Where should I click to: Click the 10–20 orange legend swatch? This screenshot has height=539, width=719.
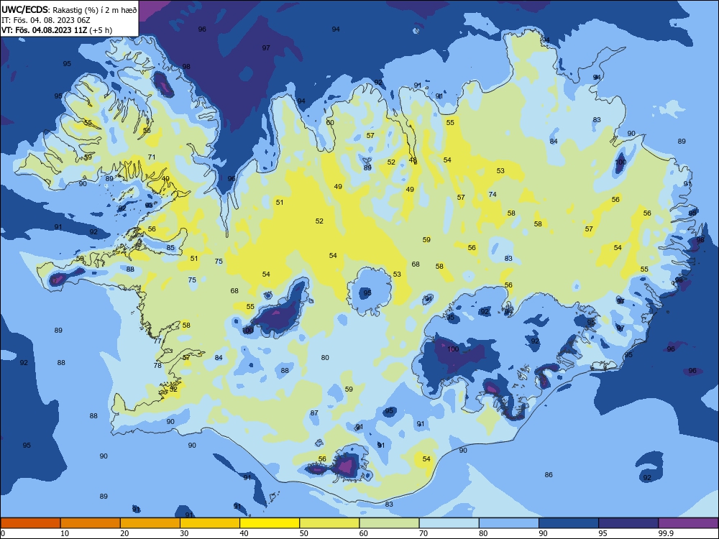tap(91, 523)
